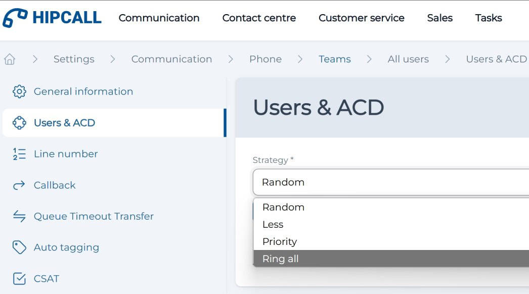Image resolution: width=529 pixels, height=294 pixels.
Task: Go to the Customer service menu
Action: tap(361, 18)
